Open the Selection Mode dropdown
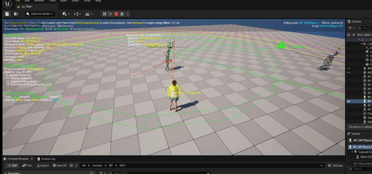 [40, 14]
